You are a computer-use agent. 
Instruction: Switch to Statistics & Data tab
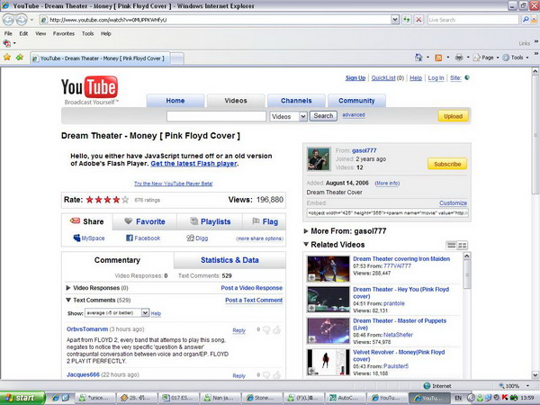point(229,260)
